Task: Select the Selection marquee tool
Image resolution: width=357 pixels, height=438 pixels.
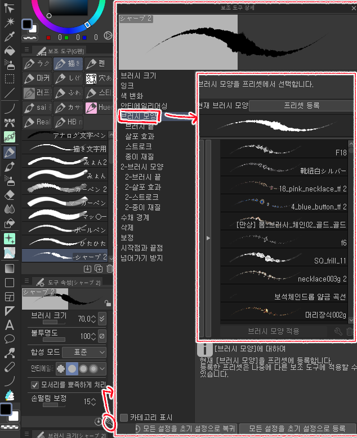Action: point(9,79)
